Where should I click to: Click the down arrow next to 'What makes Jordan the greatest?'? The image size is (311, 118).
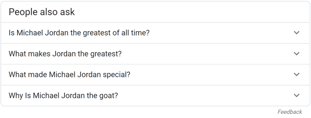pyautogui.click(x=296, y=54)
